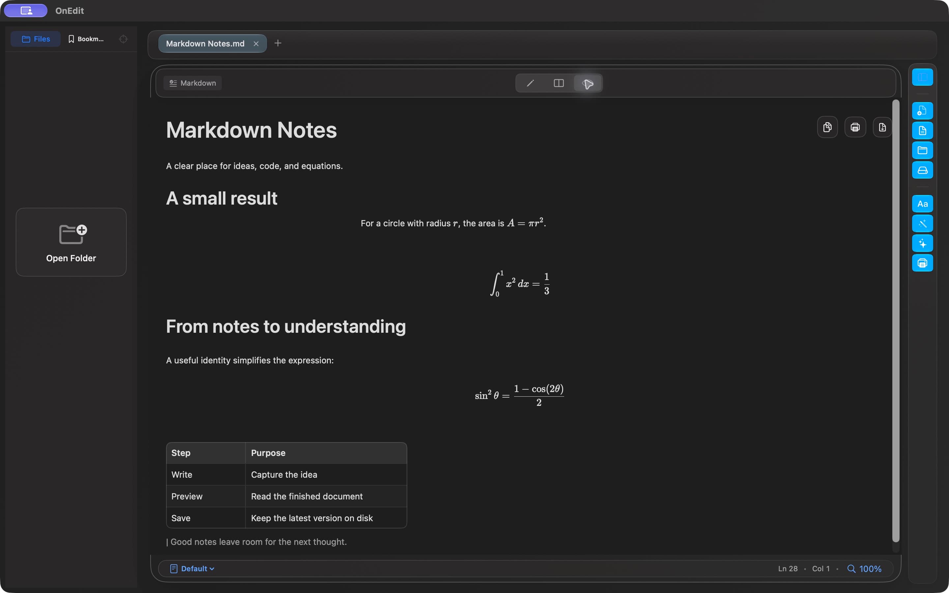Click the document vertical scrollbar
Screen dimensions: 949x593
(896, 322)
